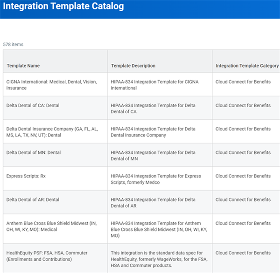Open 'Express Scripts: Rx' template

(x=26, y=176)
